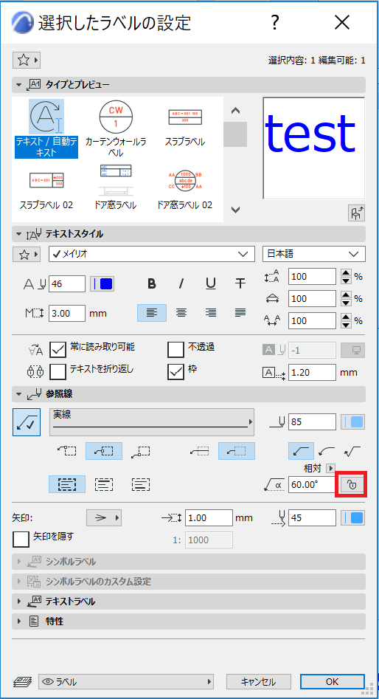
Task: Select the middle-row leader alignment icon
Action: pos(104,484)
